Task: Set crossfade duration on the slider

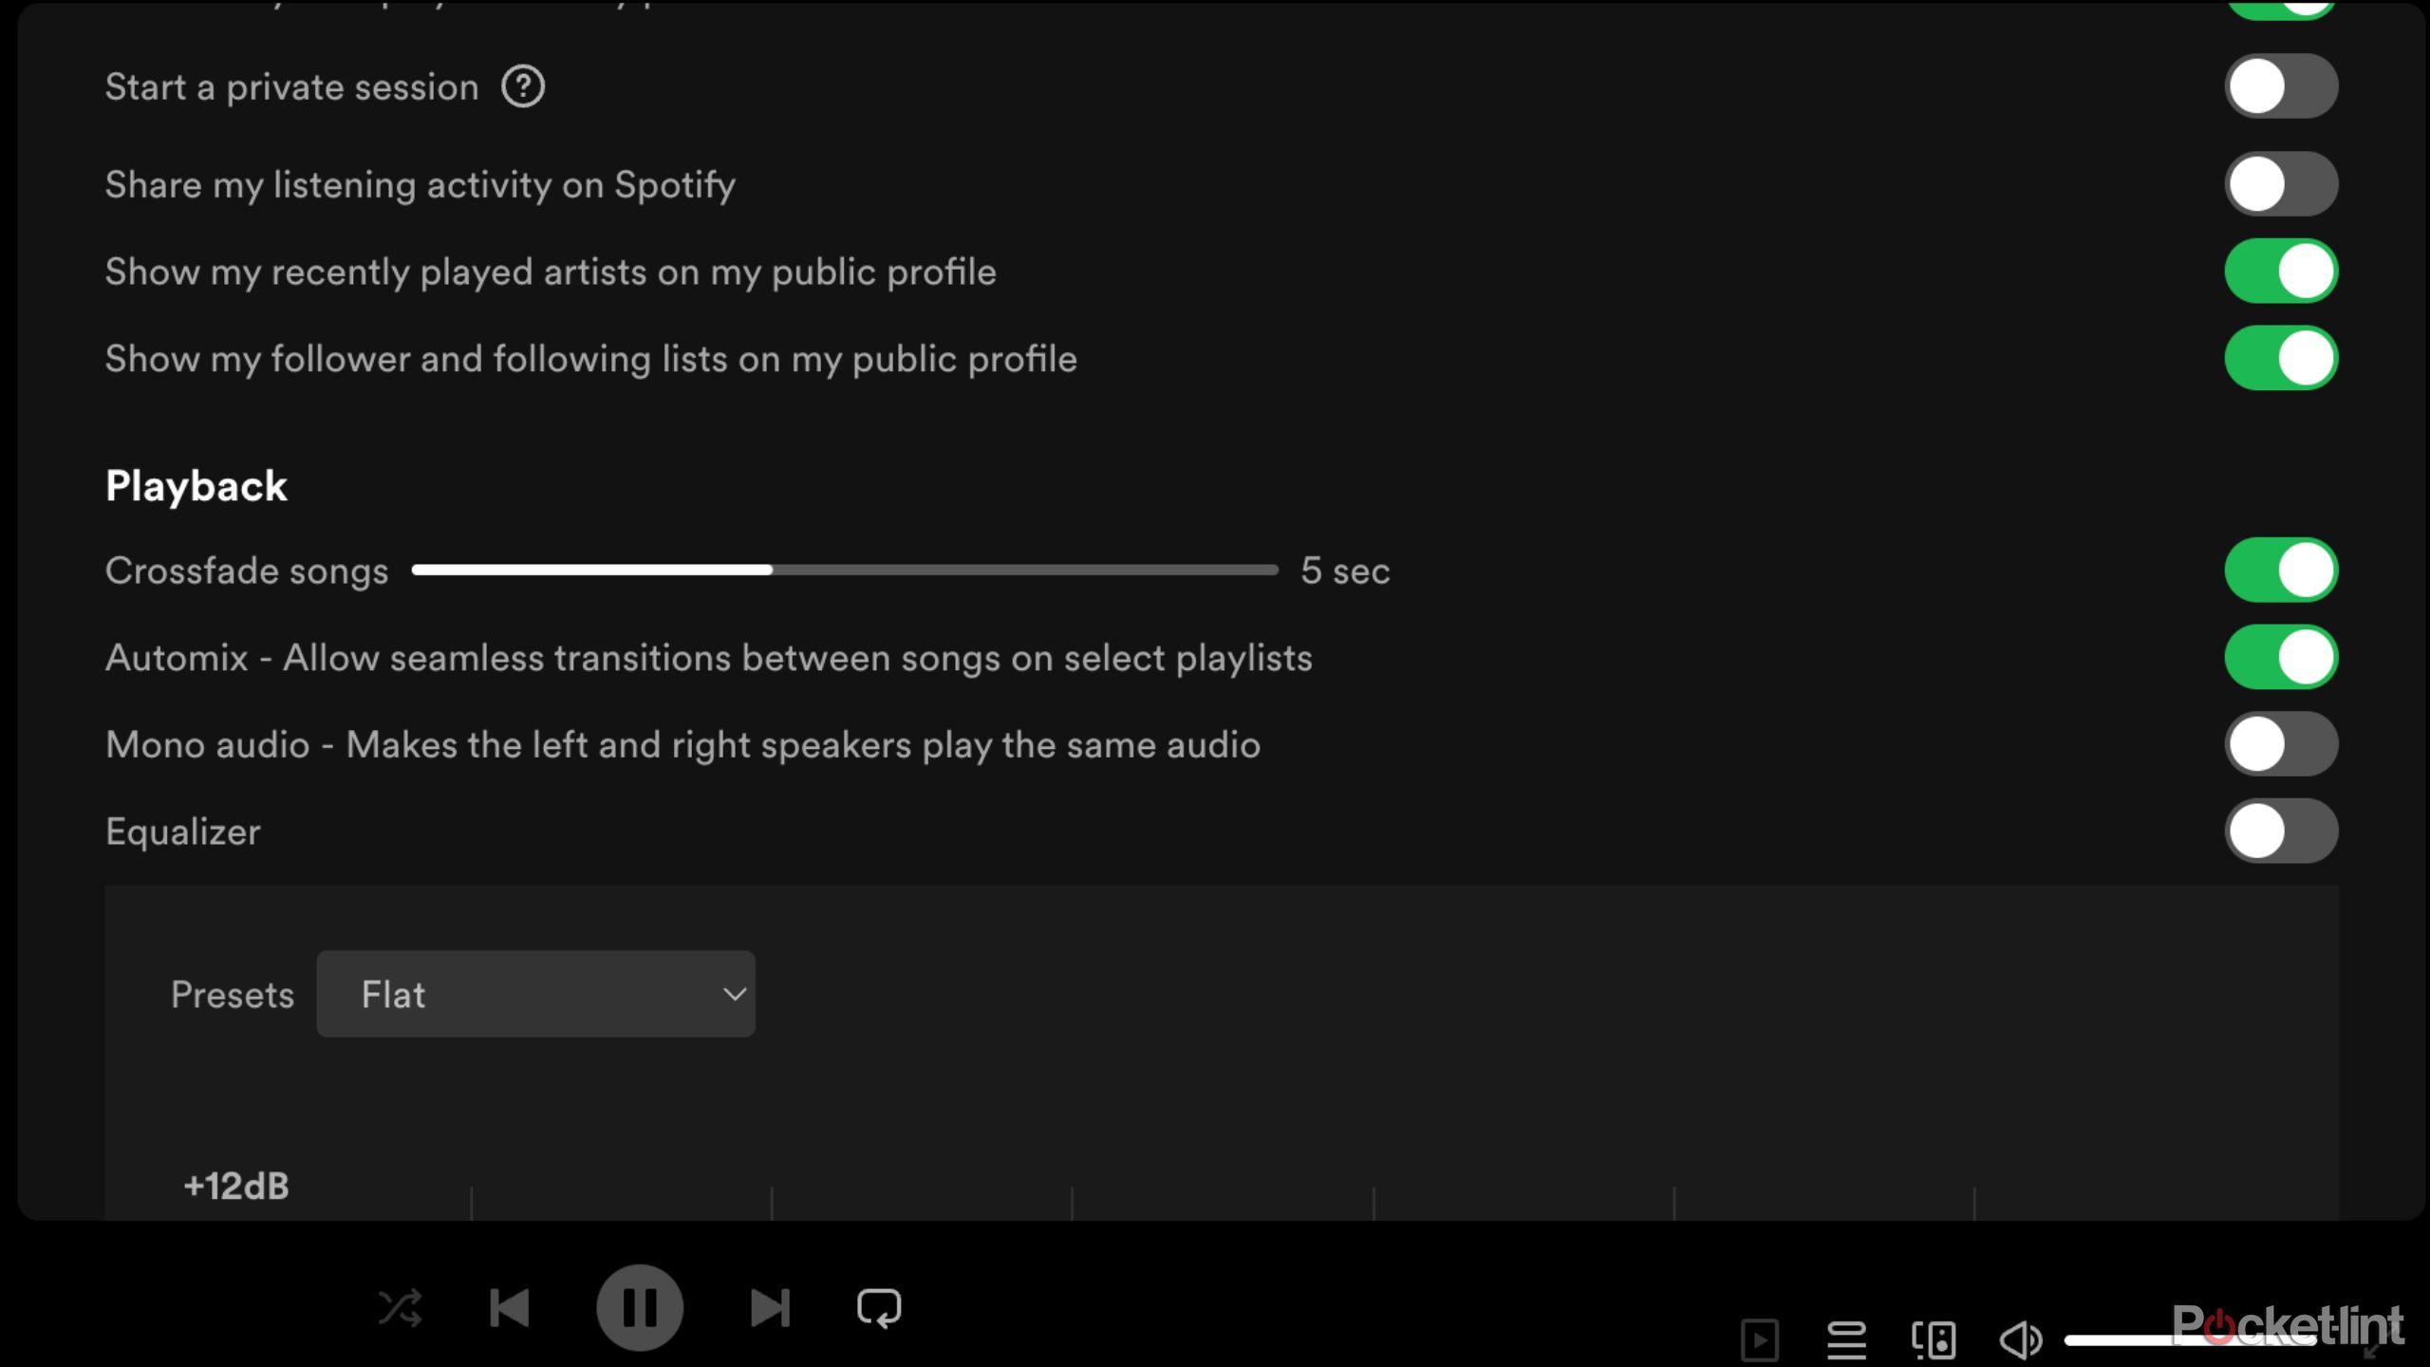Action: point(845,570)
